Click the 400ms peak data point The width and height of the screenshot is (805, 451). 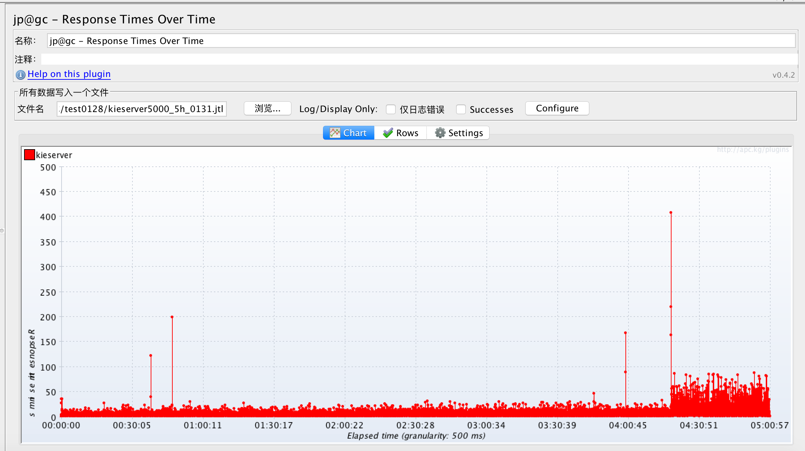coord(671,213)
